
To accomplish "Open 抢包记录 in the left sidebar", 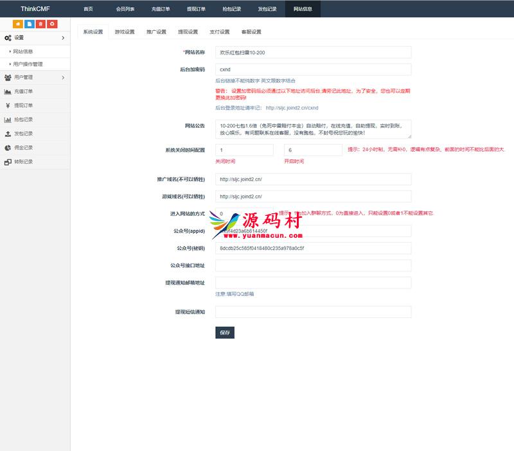I will coord(23,119).
